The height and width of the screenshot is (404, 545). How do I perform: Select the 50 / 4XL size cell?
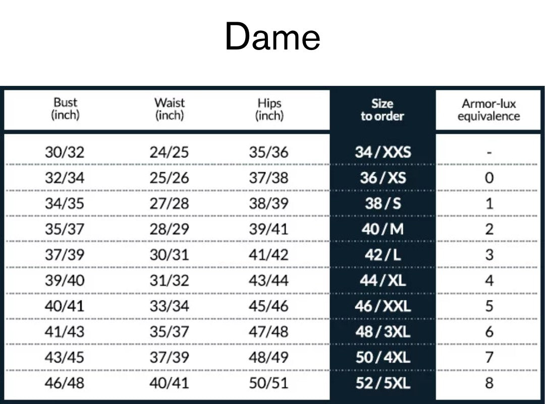click(383, 358)
